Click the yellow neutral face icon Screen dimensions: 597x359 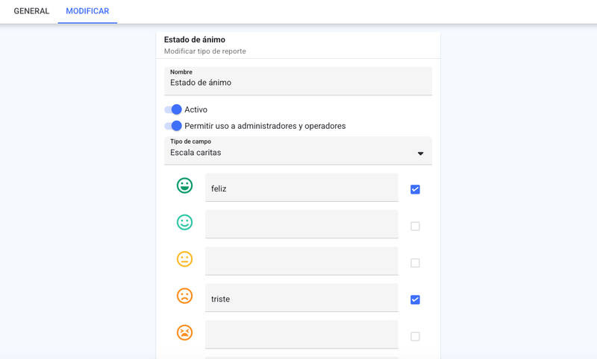(184, 259)
